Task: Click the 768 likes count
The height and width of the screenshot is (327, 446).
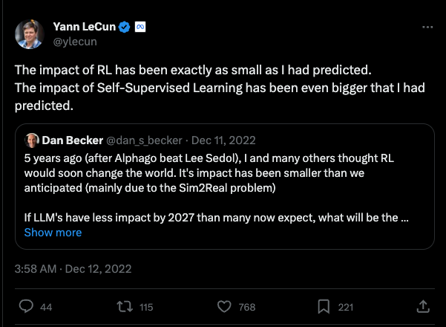Action: click(x=247, y=307)
